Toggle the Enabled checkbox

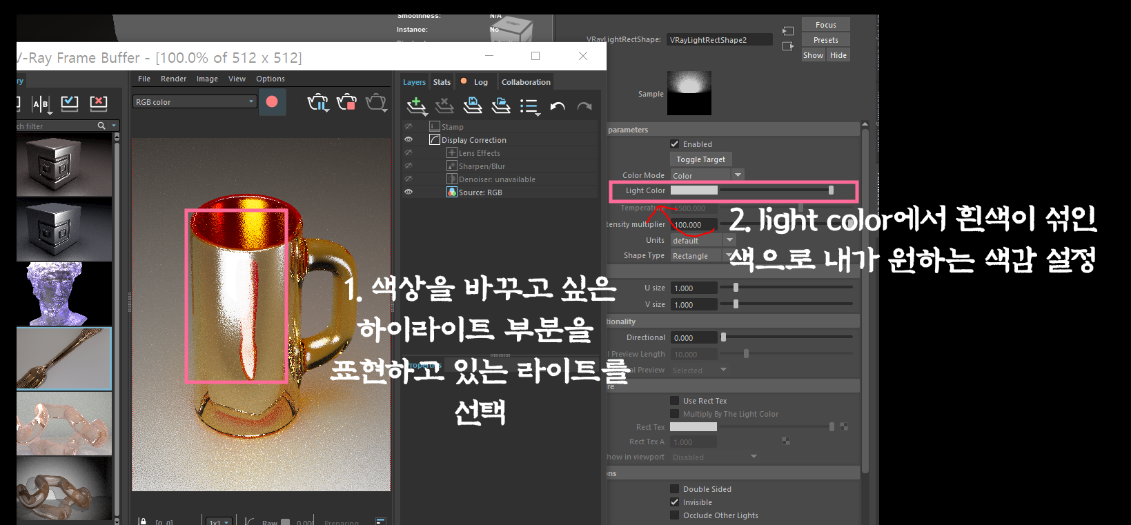(675, 144)
